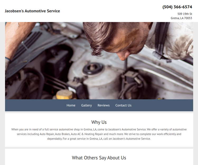The image size is (198, 165).
Task: Open the Home navigation link
Action: 71,105
